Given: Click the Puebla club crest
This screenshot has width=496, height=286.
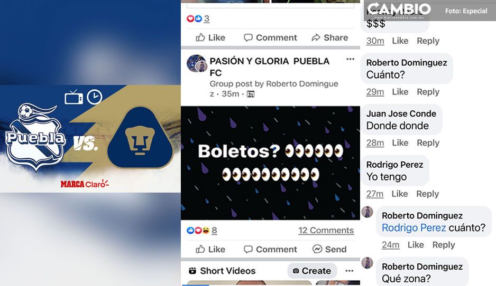Looking at the screenshot, I should pos(35,137).
